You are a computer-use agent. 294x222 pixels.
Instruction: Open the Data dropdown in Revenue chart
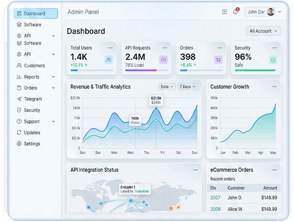coord(167,87)
